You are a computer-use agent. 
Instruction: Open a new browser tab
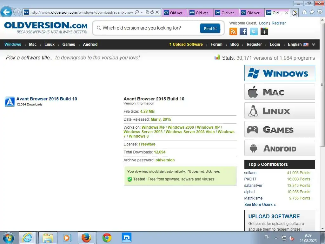(294, 13)
